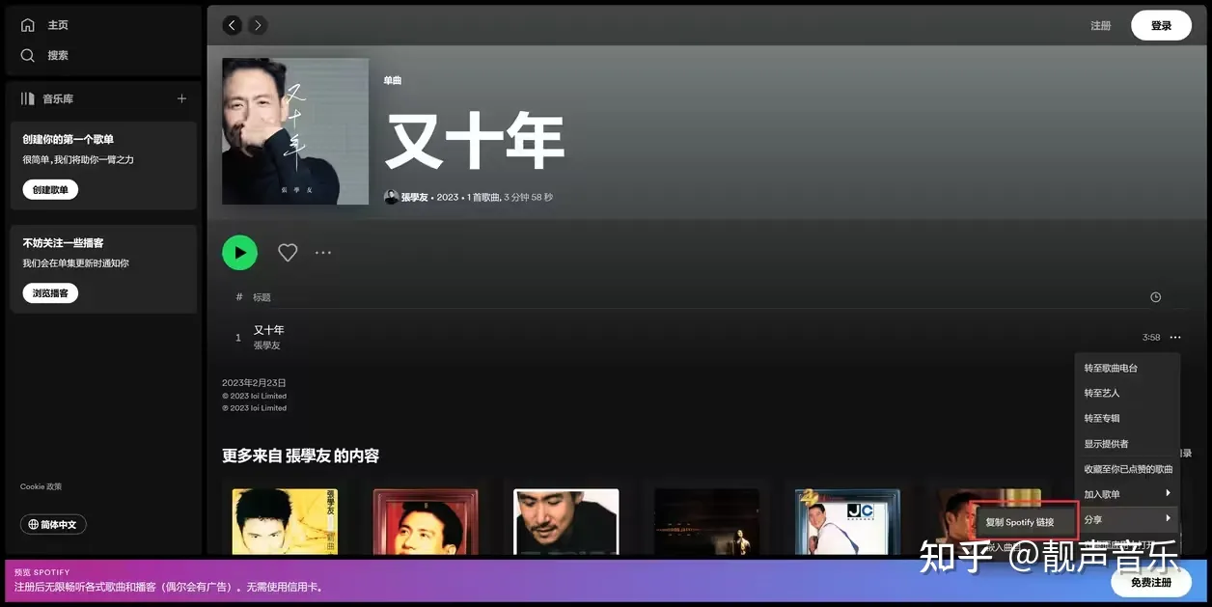Click the white 登录 button
The image size is (1212, 607).
click(1161, 26)
